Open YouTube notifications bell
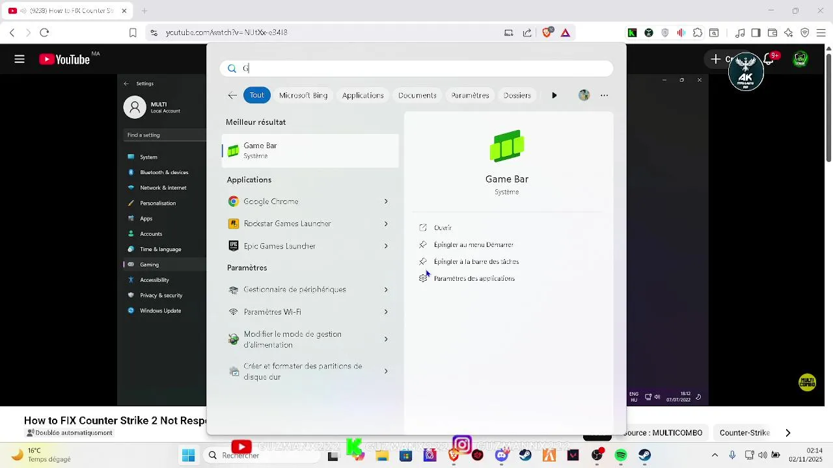 coord(770,59)
